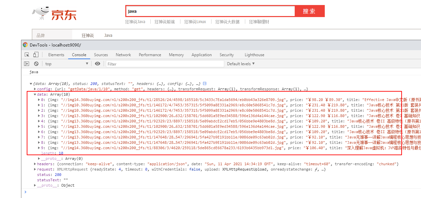
Task: Expand array item 2 arrow
Action: (39, 110)
